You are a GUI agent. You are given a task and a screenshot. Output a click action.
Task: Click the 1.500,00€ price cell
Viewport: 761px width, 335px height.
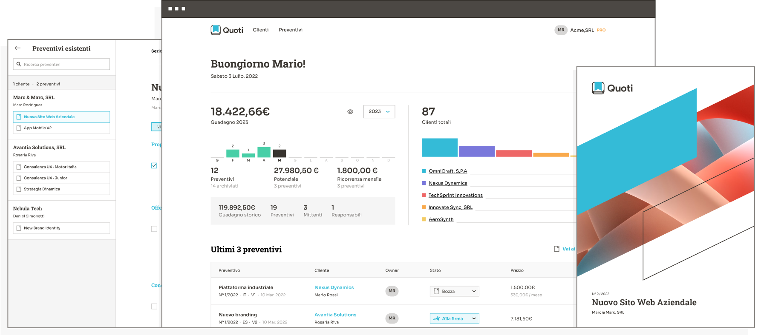tap(522, 287)
